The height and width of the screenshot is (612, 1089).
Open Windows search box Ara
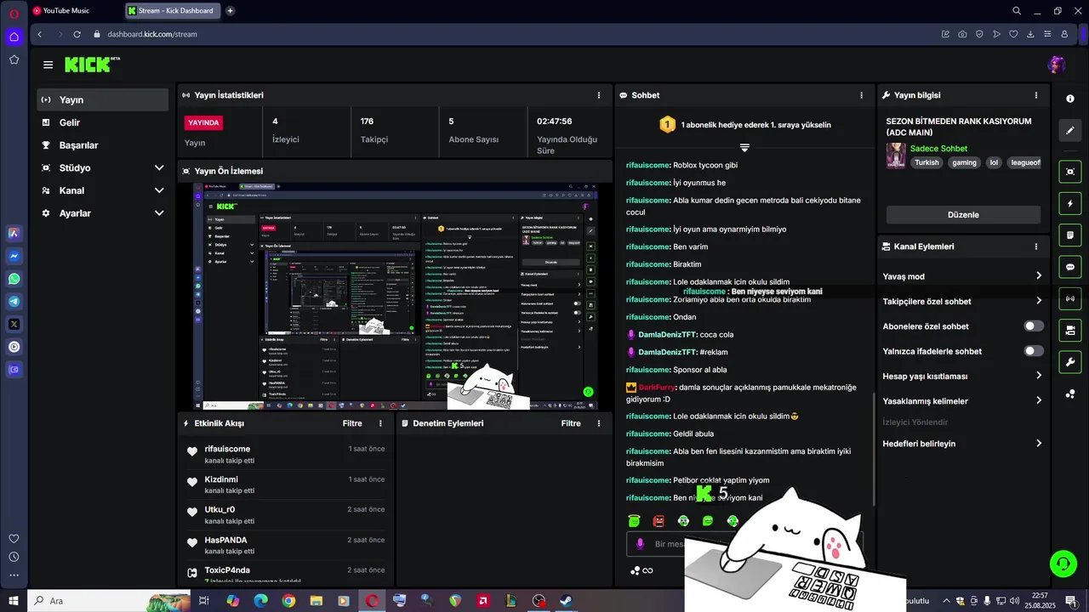(109, 601)
